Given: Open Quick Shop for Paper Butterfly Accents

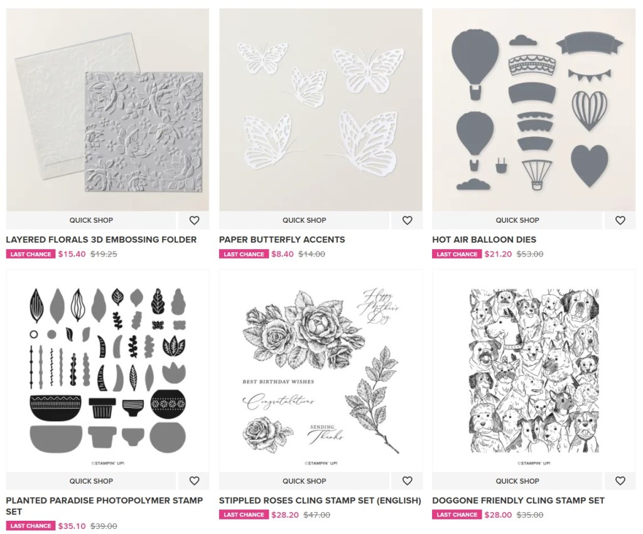Looking at the screenshot, I should coord(304,220).
